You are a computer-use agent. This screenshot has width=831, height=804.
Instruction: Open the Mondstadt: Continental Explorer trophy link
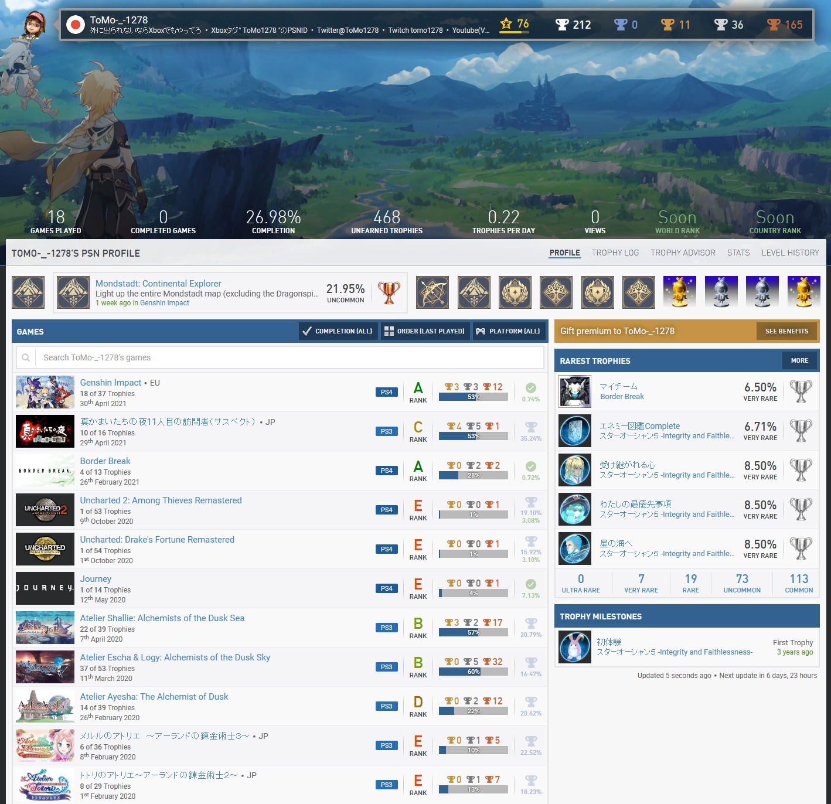158,284
